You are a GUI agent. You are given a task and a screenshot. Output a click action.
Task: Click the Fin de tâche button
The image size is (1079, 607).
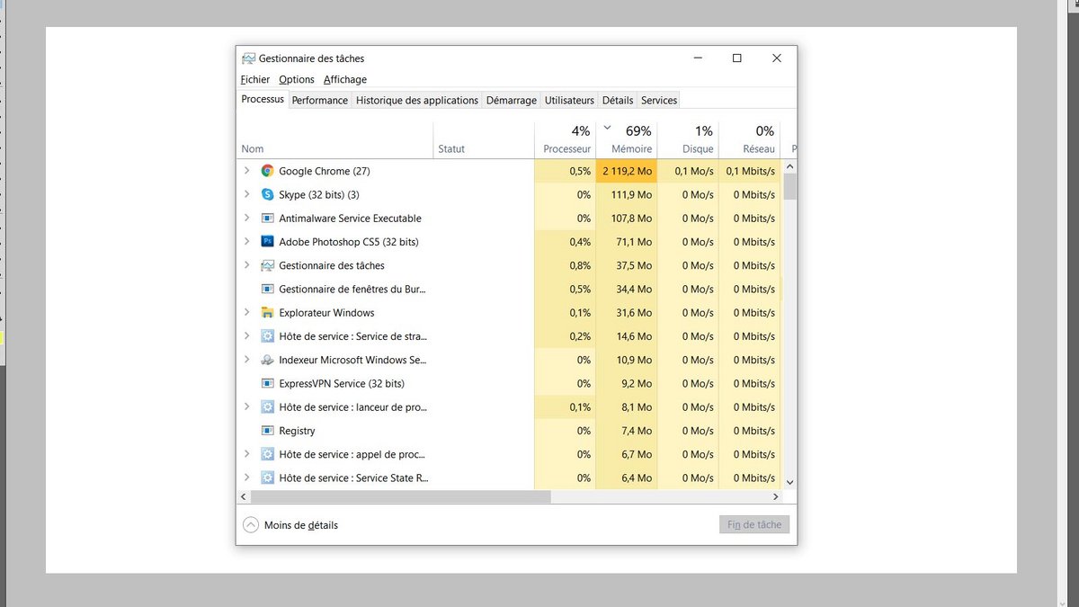[754, 525]
